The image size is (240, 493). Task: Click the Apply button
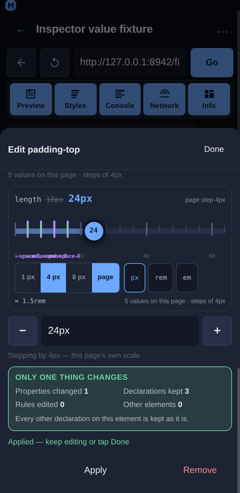point(95,470)
